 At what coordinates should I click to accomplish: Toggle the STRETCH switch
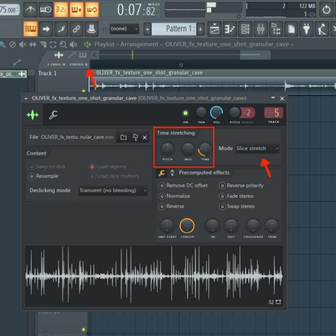tap(86, 64)
